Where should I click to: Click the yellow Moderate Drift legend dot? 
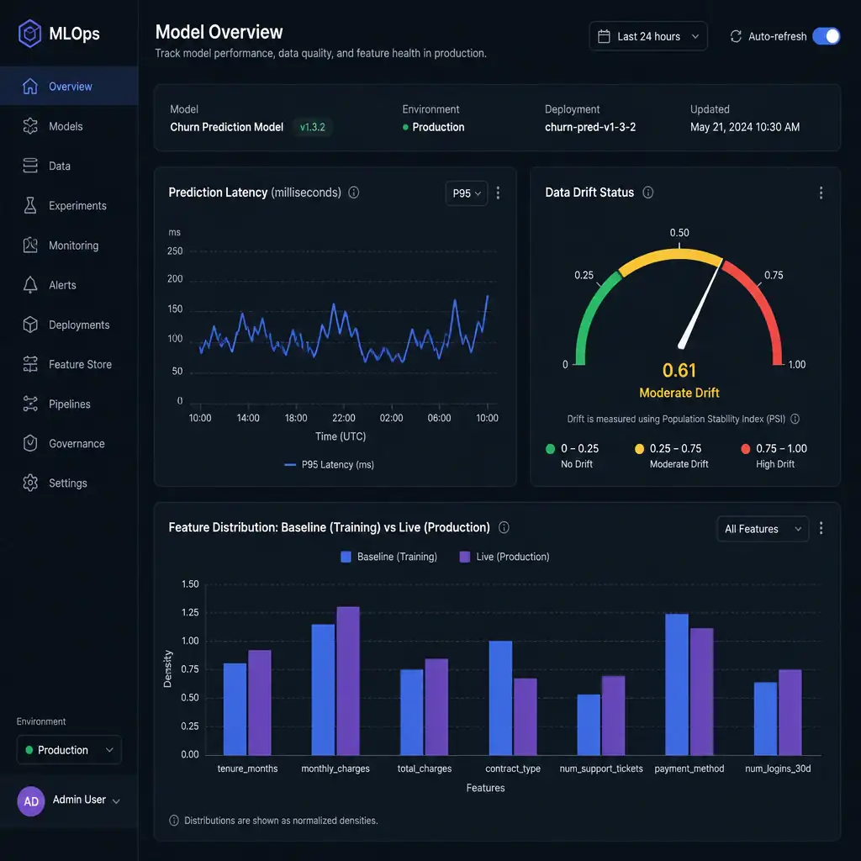639,449
